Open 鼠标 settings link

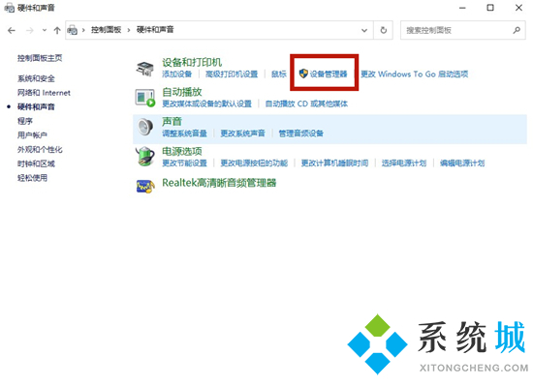[x=279, y=74]
